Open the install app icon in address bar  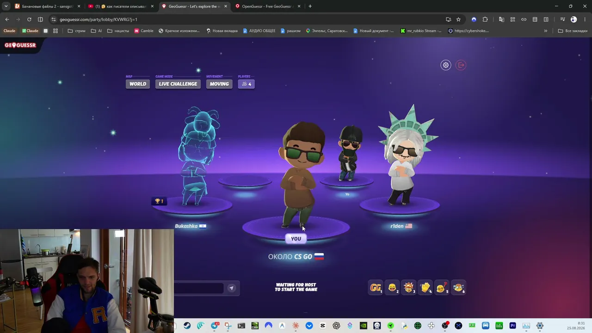[448, 19]
